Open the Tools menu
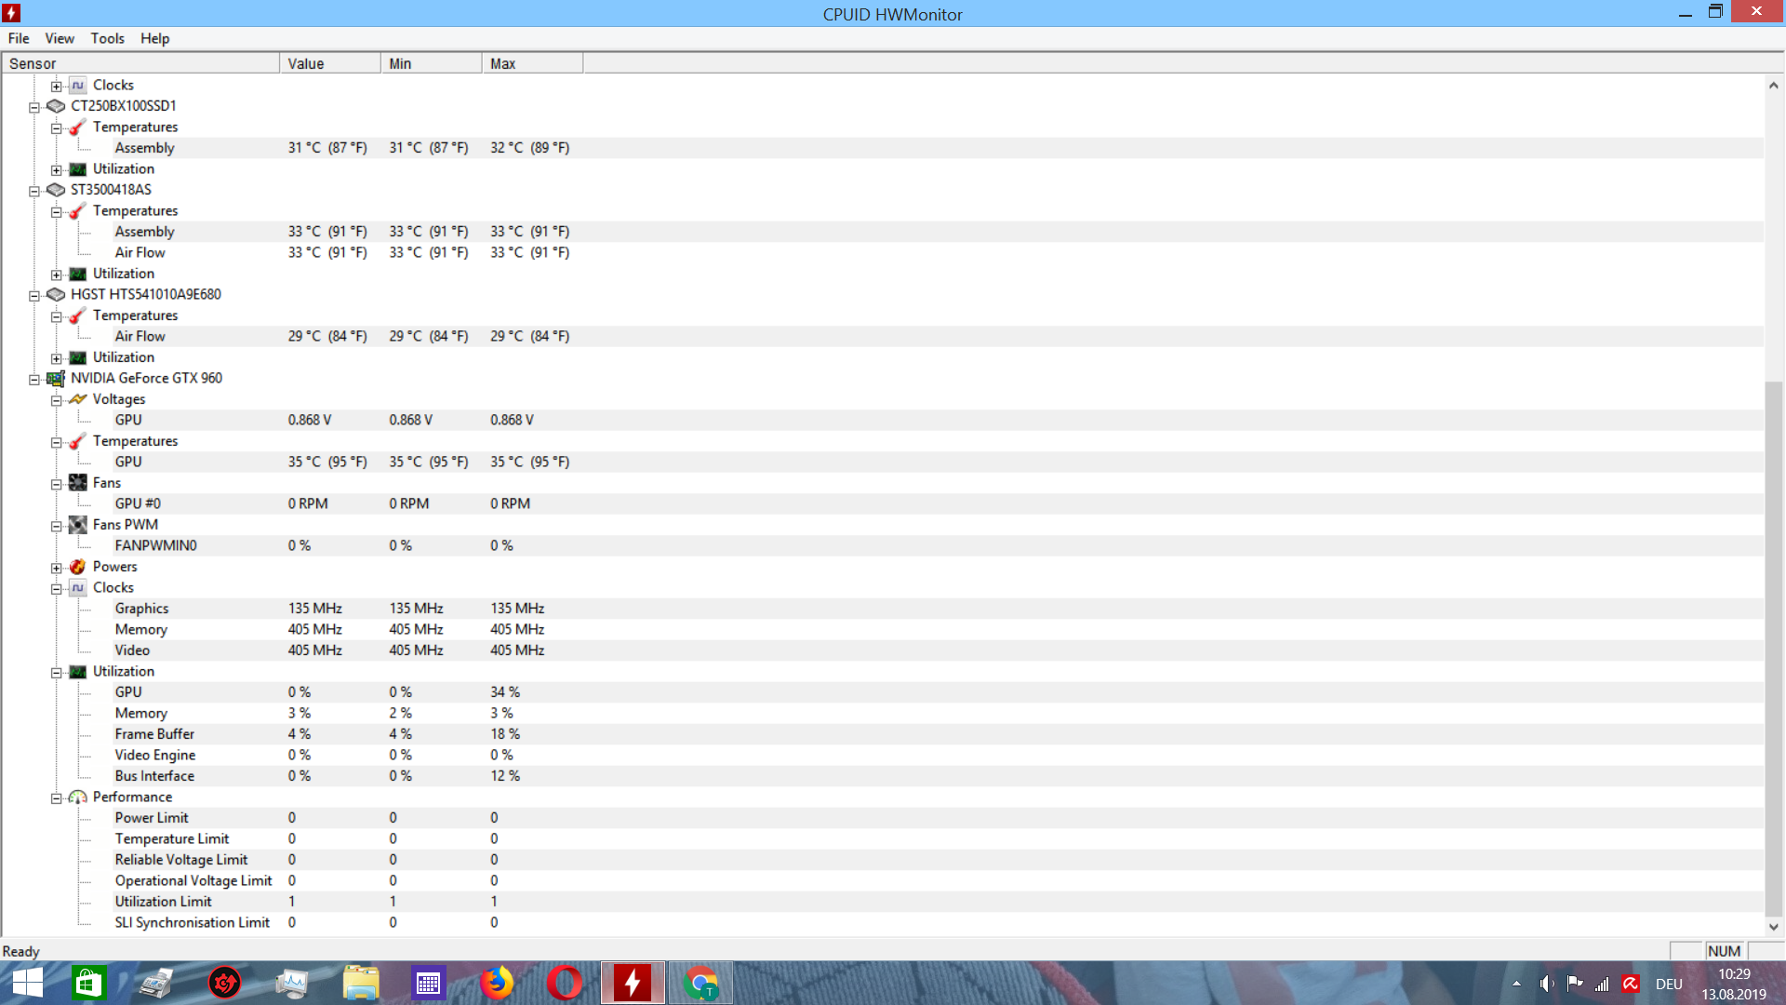This screenshot has width=1786, height=1005. point(107,38)
